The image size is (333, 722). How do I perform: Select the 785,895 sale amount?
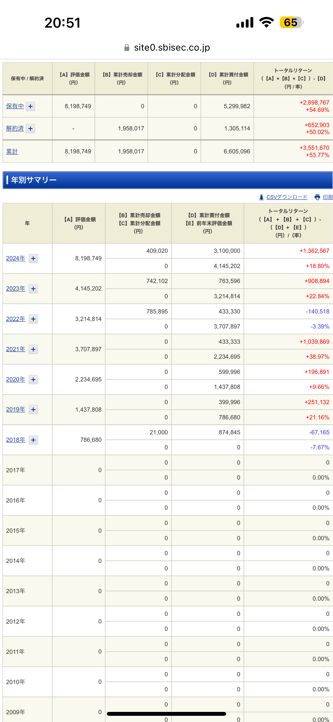point(157,311)
